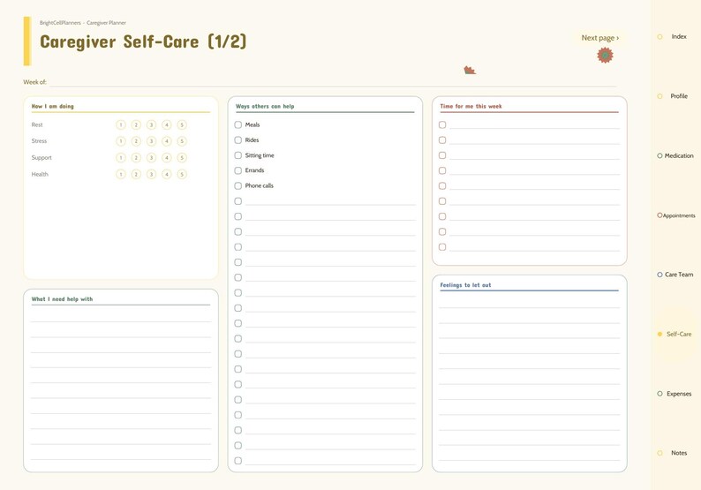The image size is (701, 490).
Task: Tick the Sitting time checkbox
Action: pyautogui.click(x=237, y=155)
